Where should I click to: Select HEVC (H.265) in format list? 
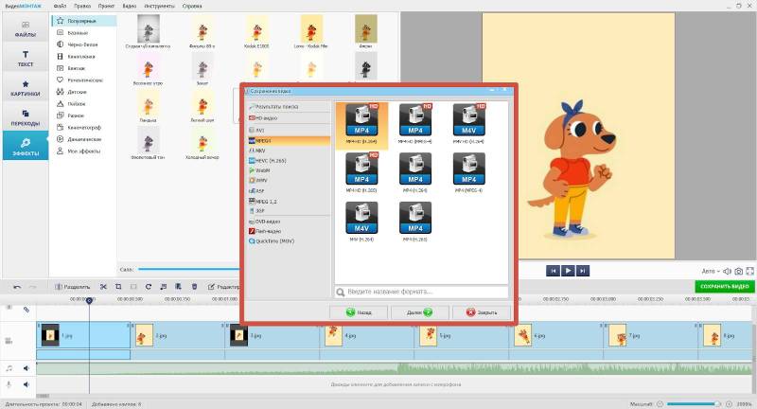click(289, 160)
